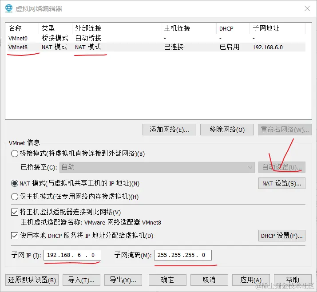This screenshot has height=292, width=317.
Task: Click the 自动设置(U) button
Action: click(282, 167)
